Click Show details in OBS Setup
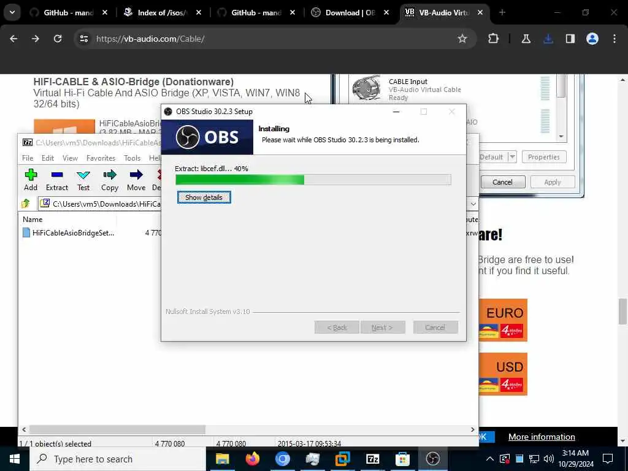 click(204, 197)
